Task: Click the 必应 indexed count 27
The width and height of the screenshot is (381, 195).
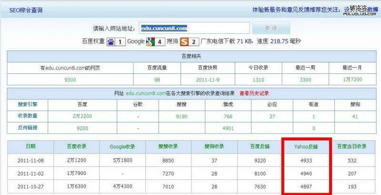Action: 271,116
